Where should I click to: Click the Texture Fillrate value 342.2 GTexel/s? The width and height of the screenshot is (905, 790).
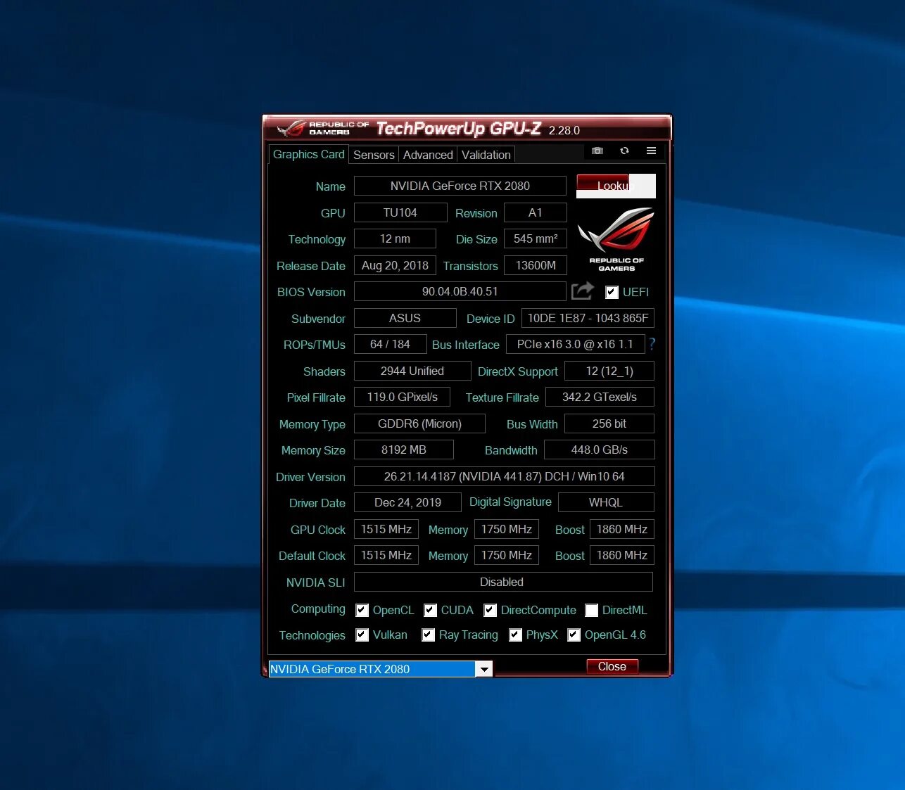click(x=600, y=397)
